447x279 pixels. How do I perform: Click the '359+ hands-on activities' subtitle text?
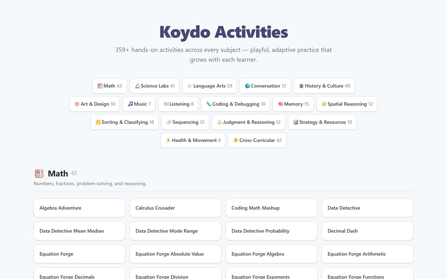tap(223, 55)
